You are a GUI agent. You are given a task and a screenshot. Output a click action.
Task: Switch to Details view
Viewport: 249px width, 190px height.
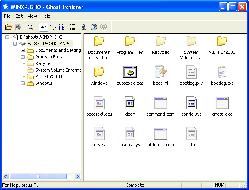tap(71, 27)
